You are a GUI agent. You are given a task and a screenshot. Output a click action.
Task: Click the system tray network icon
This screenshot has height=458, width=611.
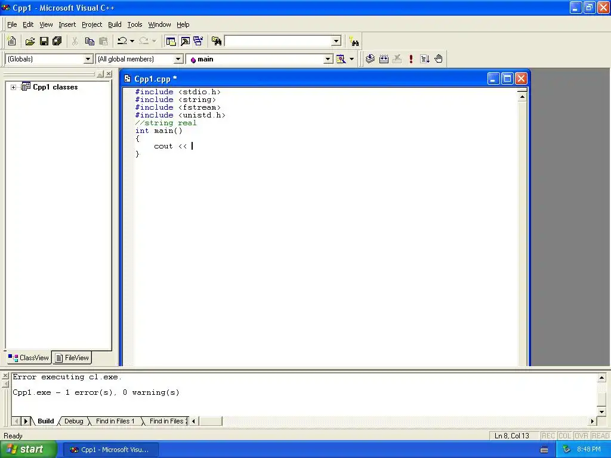point(566,450)
